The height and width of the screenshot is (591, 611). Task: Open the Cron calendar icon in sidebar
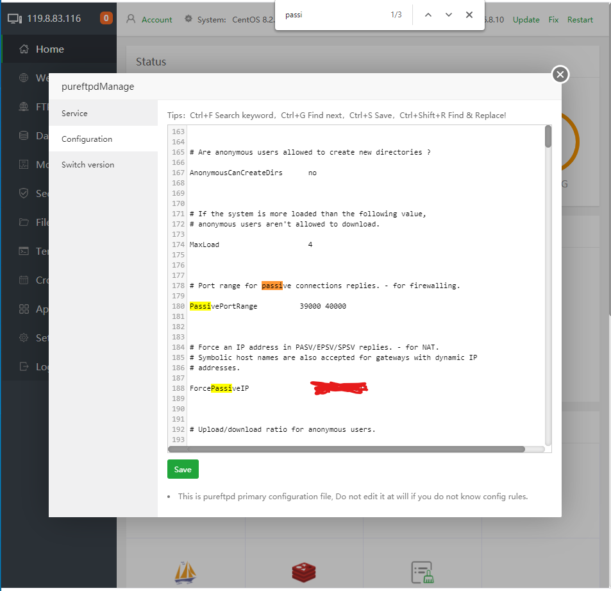(x=24, y=280)
